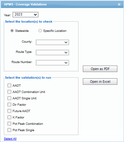Select the Statewide radio button
This screenshot has height=142, width=124.
pyautogui.click(x=12, y=31)
